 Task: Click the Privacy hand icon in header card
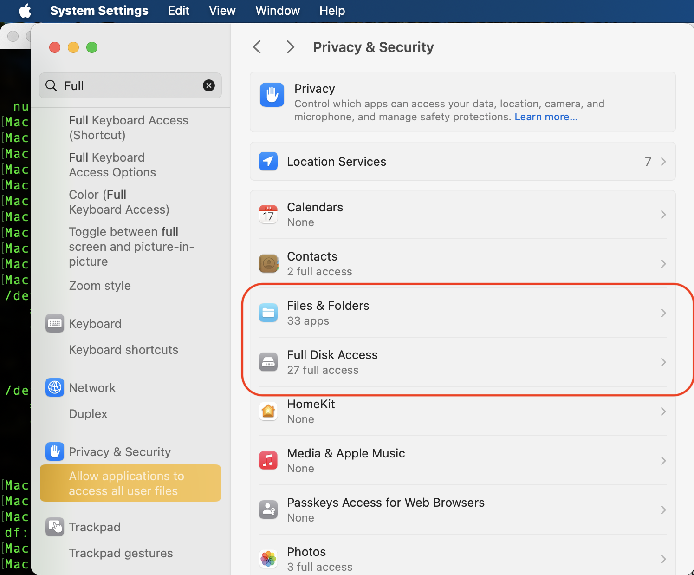pyautogui.click(x=272, y=95)
